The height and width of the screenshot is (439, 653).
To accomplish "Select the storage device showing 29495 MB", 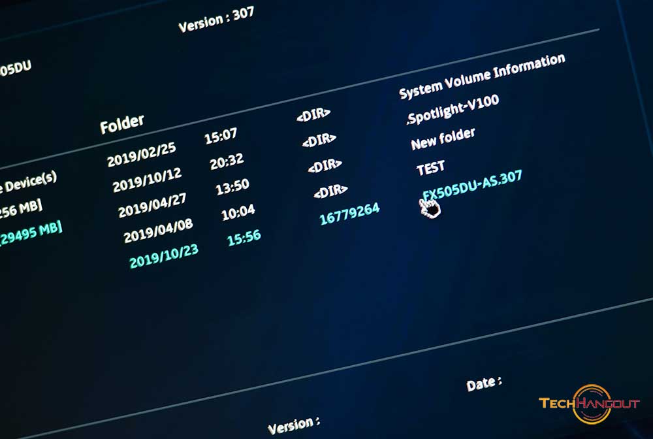I will point(31,235).
